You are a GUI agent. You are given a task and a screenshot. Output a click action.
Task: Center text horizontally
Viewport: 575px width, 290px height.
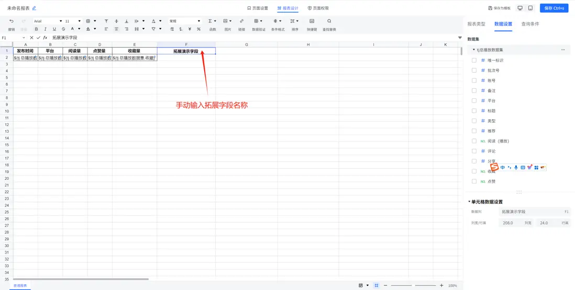point(117,29)
